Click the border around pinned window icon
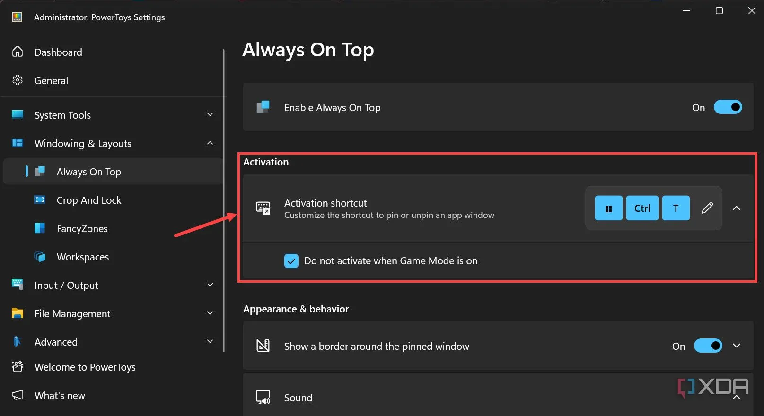The image size is (764, 416). click(263, 346)
